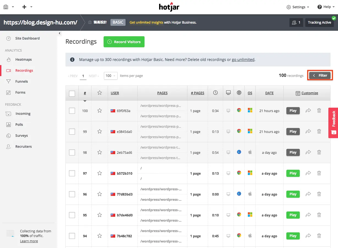Open Recruiters in the sidebar
The height and width of the screenshot is (248, 338).
pos(24,147)
